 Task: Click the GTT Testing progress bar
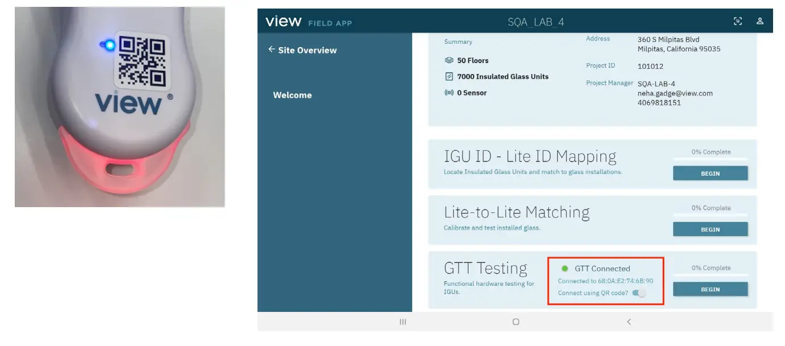point(710,276)
